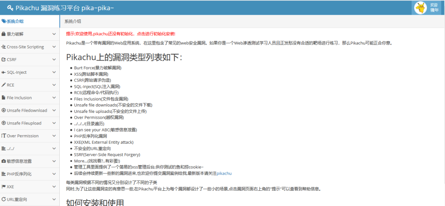The height and width of the screenshot is (206, 445).
Task: Click the text-height icon beside Over Permission
Action: [3, 136]
